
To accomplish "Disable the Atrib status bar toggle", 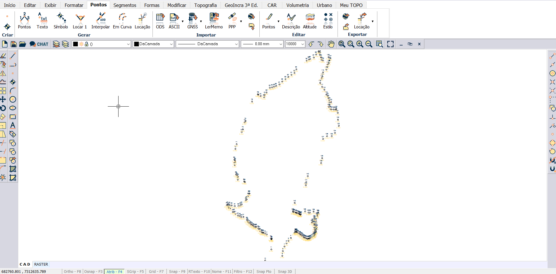I will (114, 271).
